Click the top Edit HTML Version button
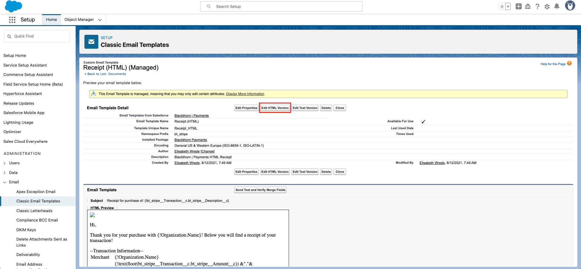The height and width of the screenshot is (269, 581). tap(275, 108)
